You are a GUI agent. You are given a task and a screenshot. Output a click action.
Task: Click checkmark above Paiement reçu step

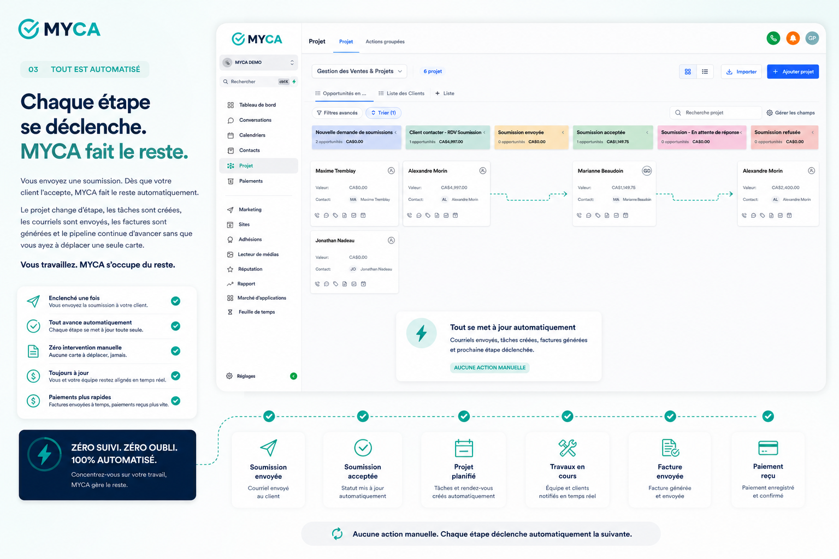point(768,417)
